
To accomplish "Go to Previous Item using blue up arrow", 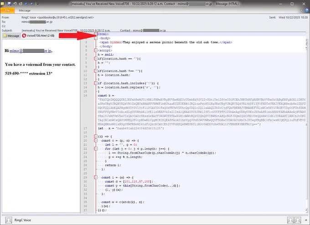I will (26, 4).
